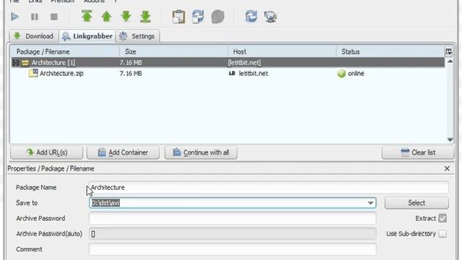This screenshot has height=260, width=462.
Task: Click the reconnect network globe icon
Action: coord(271,17)
